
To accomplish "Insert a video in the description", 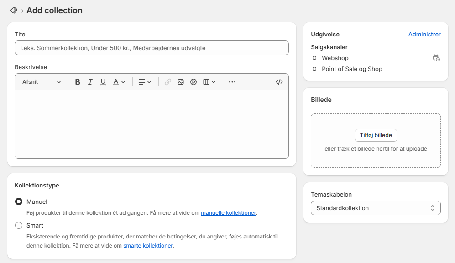I will (x=194, y=82).
